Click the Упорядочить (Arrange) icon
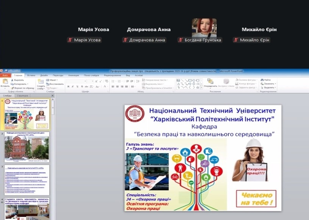Image resolution: width=309 pixels, height=220 pixels. (x=210, y=82)
